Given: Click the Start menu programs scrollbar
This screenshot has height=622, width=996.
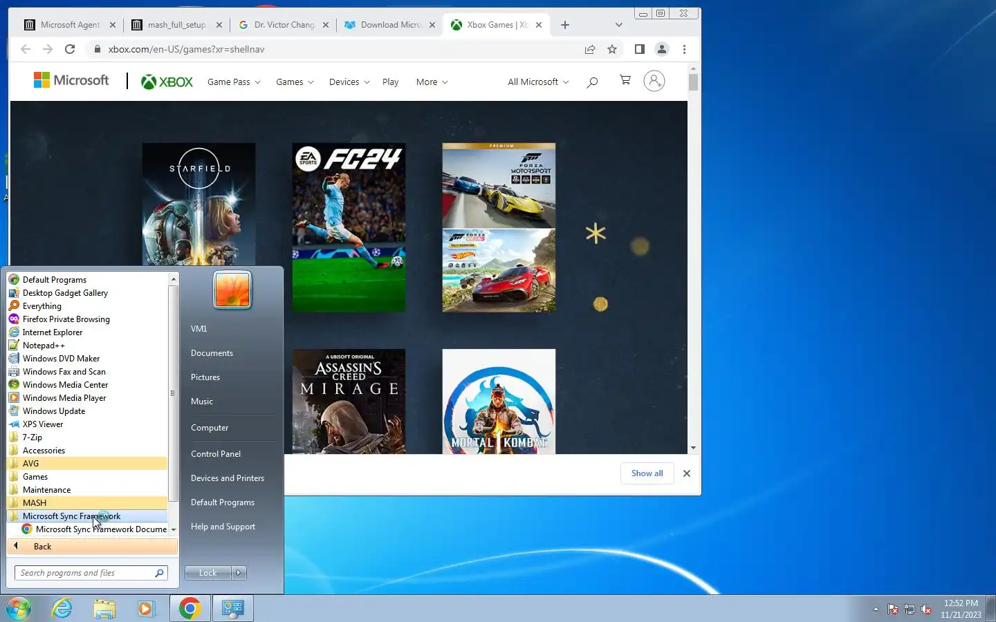Looking at the screenshot, I should 173,393.
